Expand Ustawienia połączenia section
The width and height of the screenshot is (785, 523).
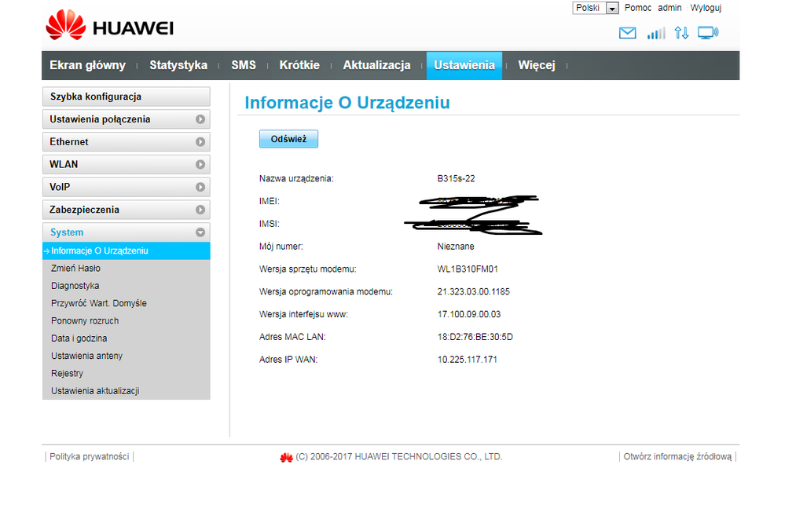[x=127, y=119]
